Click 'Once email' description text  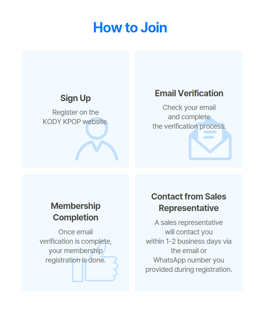click(76, 232)
